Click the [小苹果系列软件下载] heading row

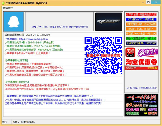(16, 60)
